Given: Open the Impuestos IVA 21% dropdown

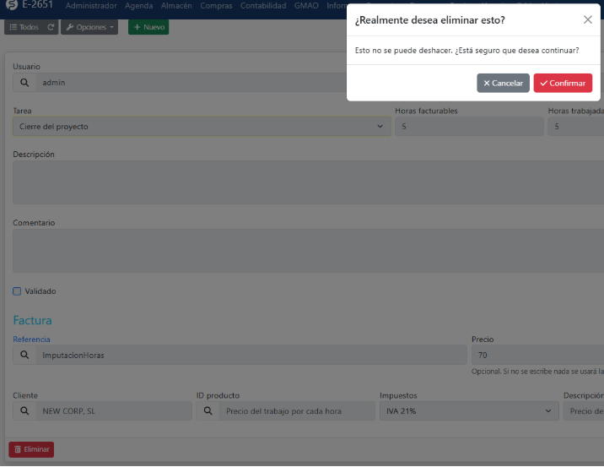Looking at the screenshot, I should point(466,411).
